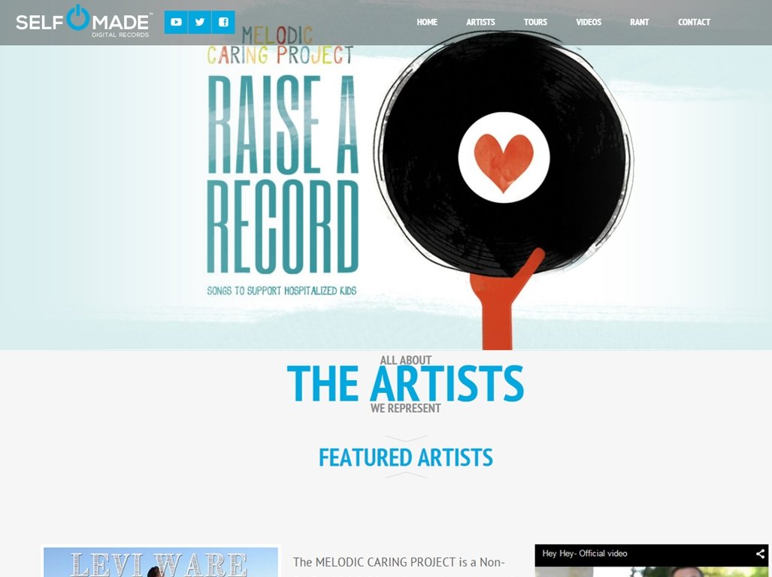The height and width of the screenshot is (577, 772).
Task: Go to the Home menu item
Action: pyautogui.click(x=427, y=22)
